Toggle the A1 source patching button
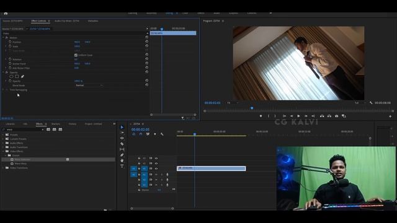 (133, 175)
